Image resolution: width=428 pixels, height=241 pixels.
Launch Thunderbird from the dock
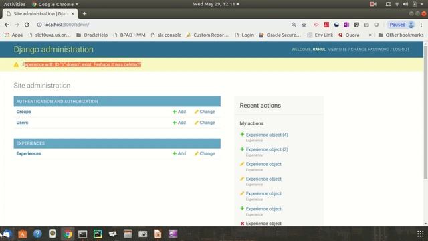(x=7, y=234)
